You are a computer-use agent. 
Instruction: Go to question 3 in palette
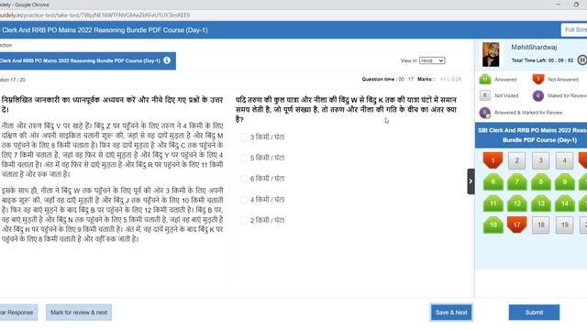[540, 161]
